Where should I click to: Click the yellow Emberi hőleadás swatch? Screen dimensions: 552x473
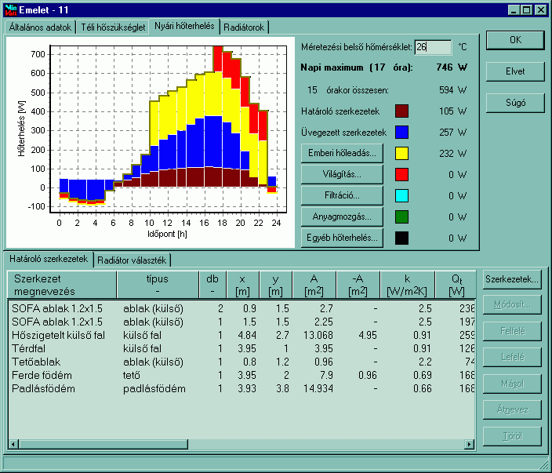[401, 153]
